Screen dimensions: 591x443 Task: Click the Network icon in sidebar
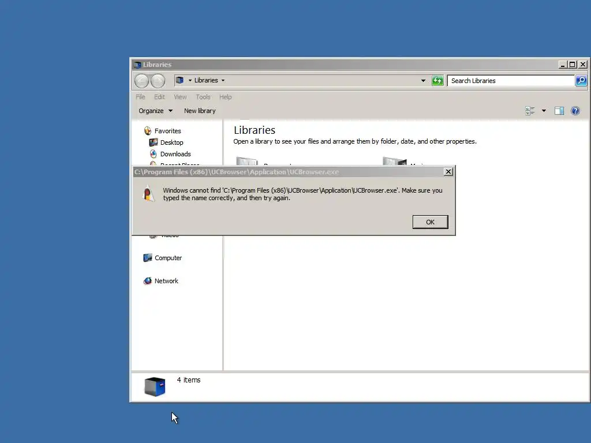click(x=147, y=281)
